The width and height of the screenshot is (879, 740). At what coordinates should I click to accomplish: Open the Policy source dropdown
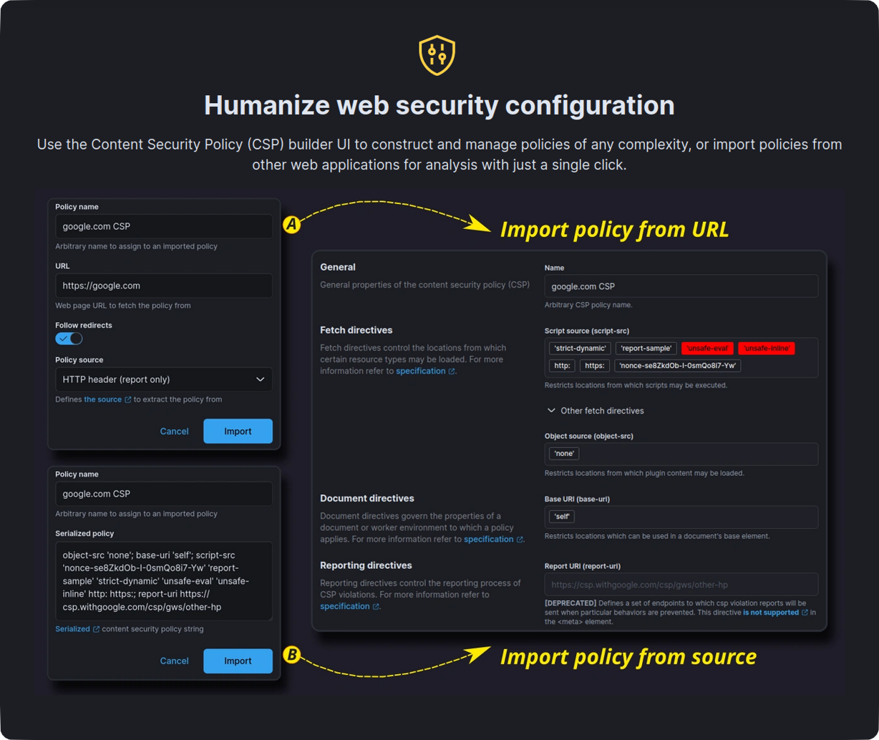tap(163, 379)
